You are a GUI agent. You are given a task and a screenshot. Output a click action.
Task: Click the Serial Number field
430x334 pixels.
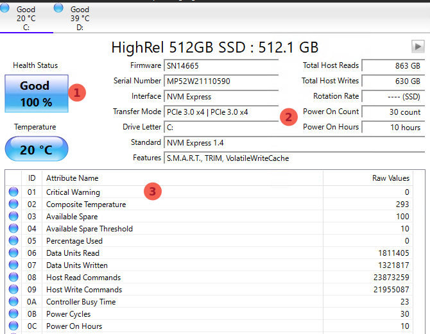coord(221,81)
